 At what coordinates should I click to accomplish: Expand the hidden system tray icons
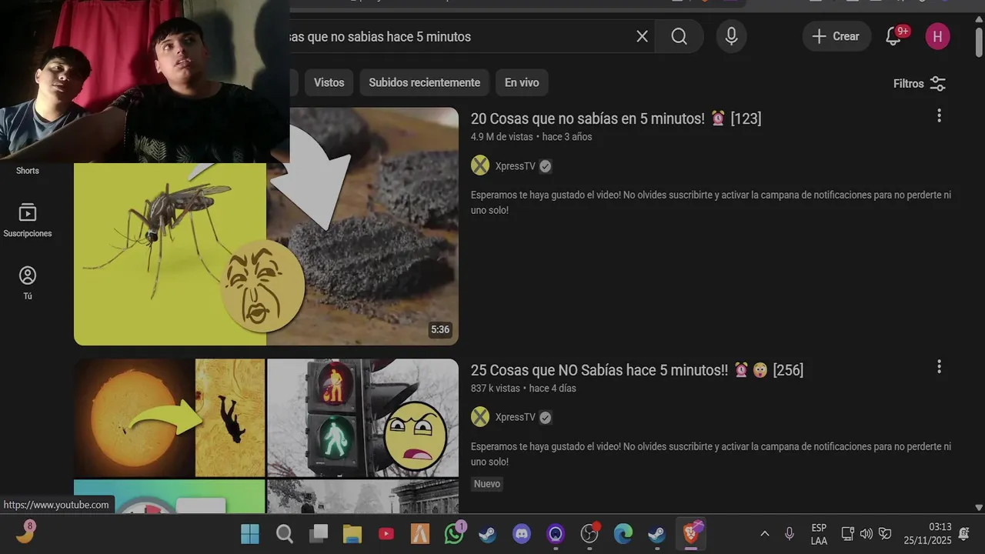(x=764, y=533)
